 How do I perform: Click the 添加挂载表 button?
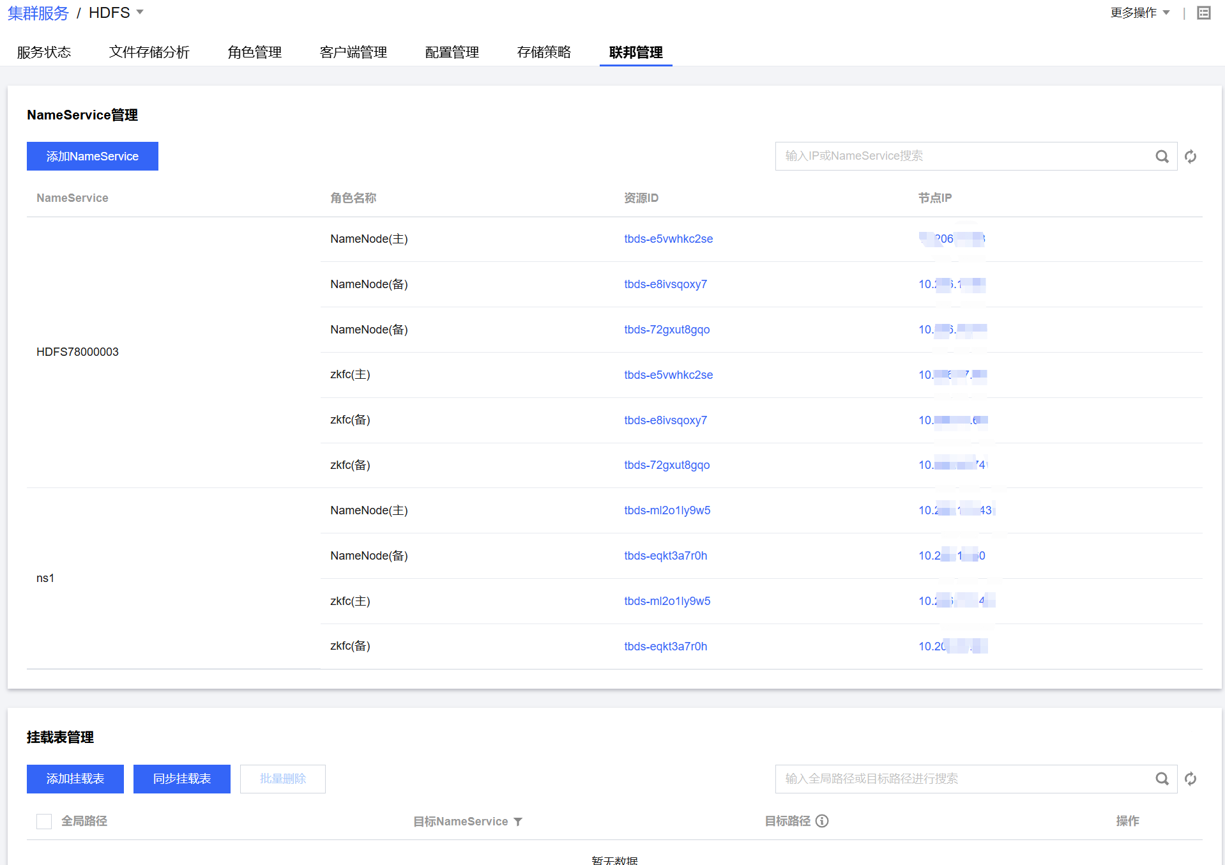pos(75,779)
